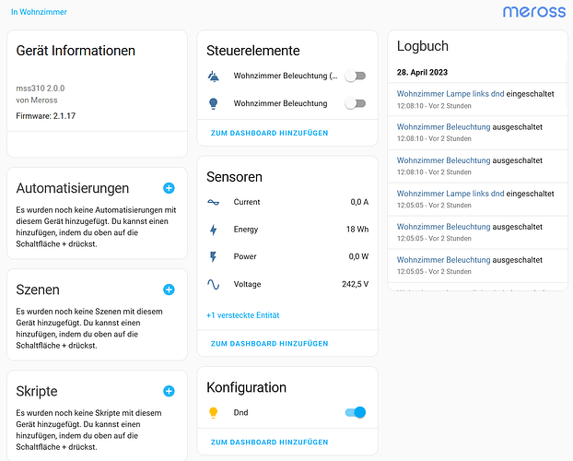Click the Energy lightning bolt icon

pos(214,230)
